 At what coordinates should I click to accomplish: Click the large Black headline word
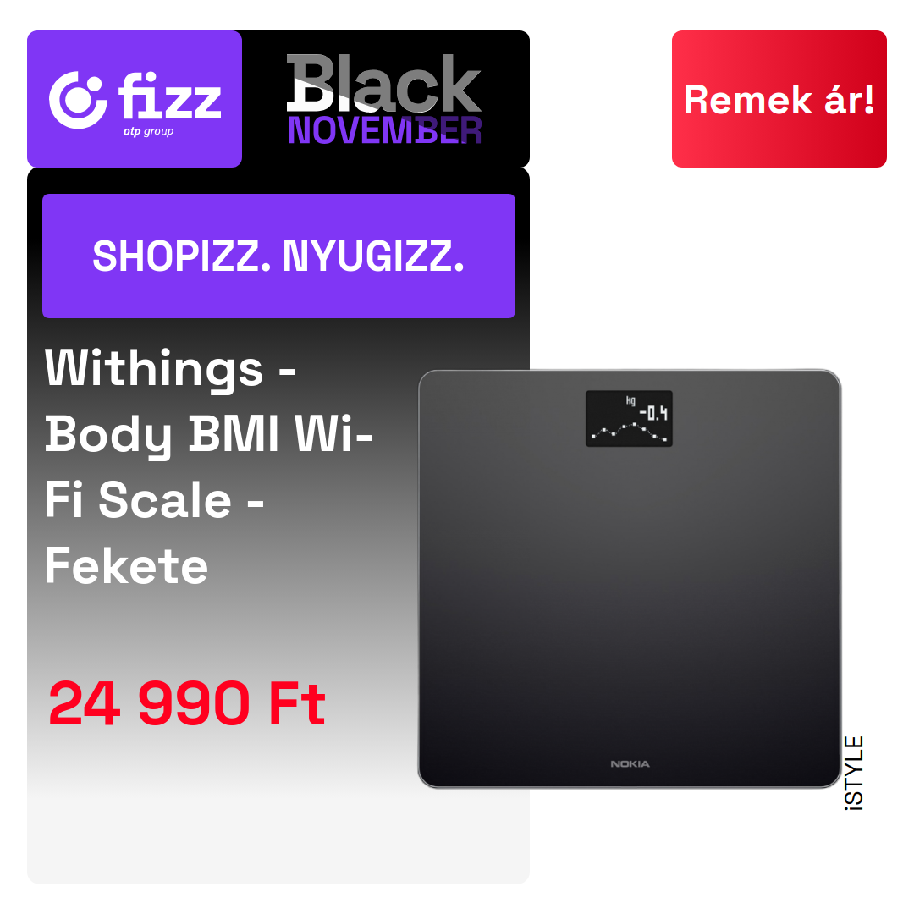click(384, 83)
